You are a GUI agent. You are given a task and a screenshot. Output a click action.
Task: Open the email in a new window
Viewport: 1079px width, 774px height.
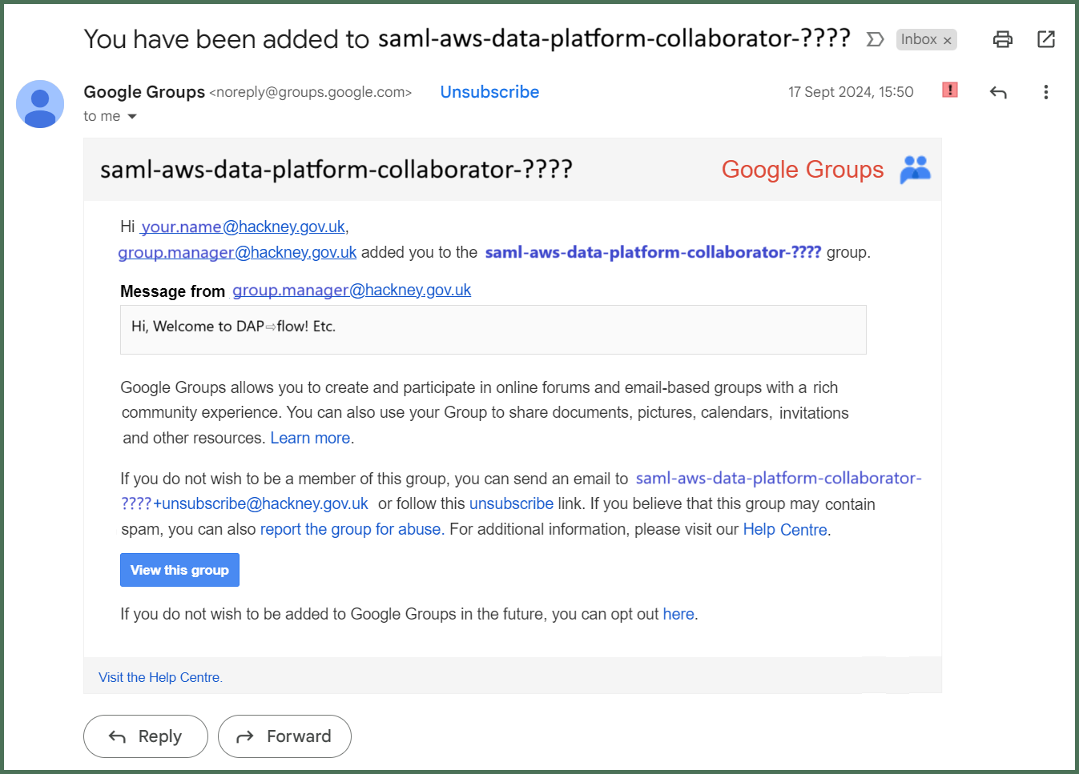click(x=1046, y=39)
